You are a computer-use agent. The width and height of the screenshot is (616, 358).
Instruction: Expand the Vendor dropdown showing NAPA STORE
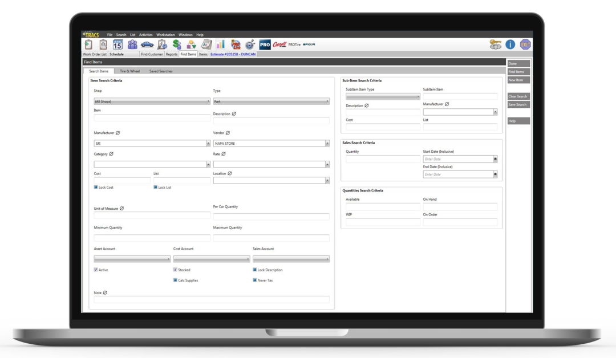271,144
